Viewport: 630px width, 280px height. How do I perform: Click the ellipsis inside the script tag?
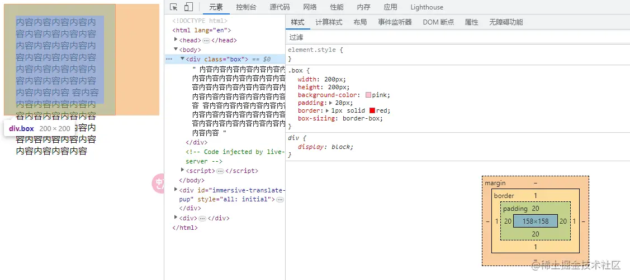(x=220, y=171)
